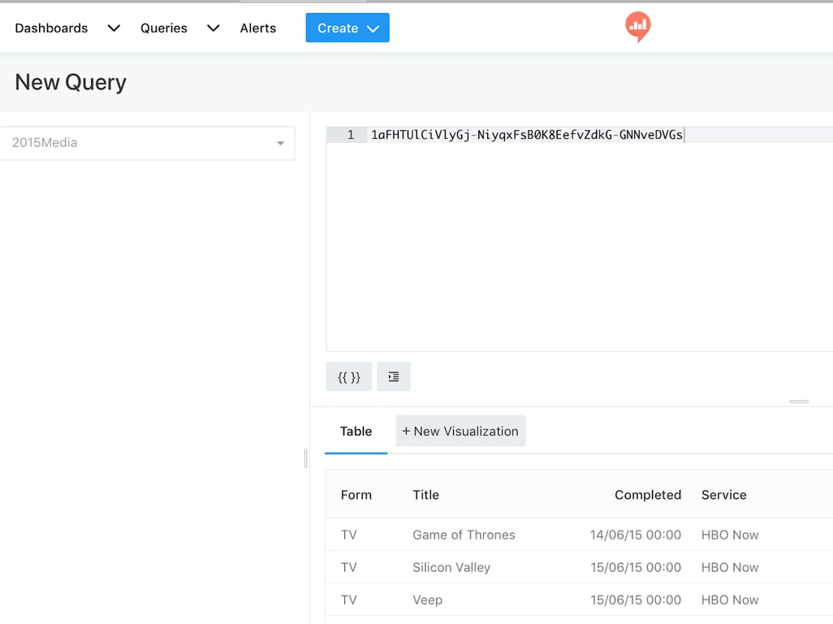The width and height of the screenshot is (833, 624).
Task: Click the editor resize handle
Action: click(x=798, y=402)
